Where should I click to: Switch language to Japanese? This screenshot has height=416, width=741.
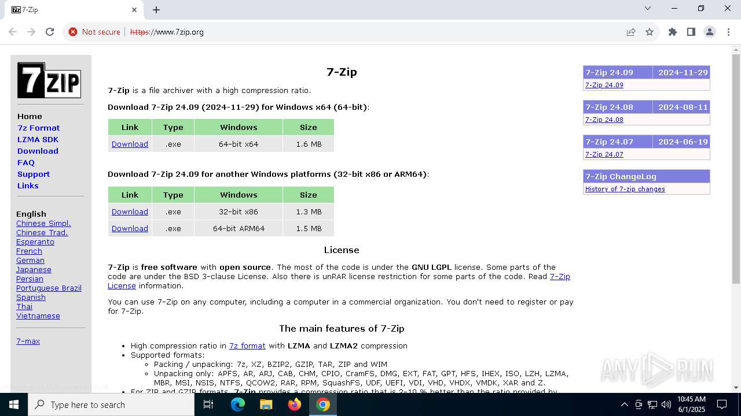(34, 269)
